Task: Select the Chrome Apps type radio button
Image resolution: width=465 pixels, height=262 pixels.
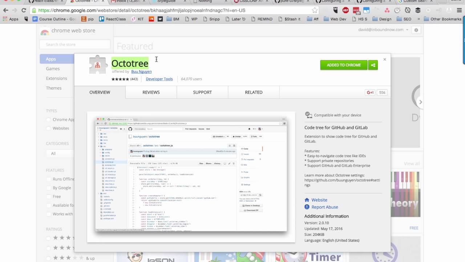Action: coord(48,119)
